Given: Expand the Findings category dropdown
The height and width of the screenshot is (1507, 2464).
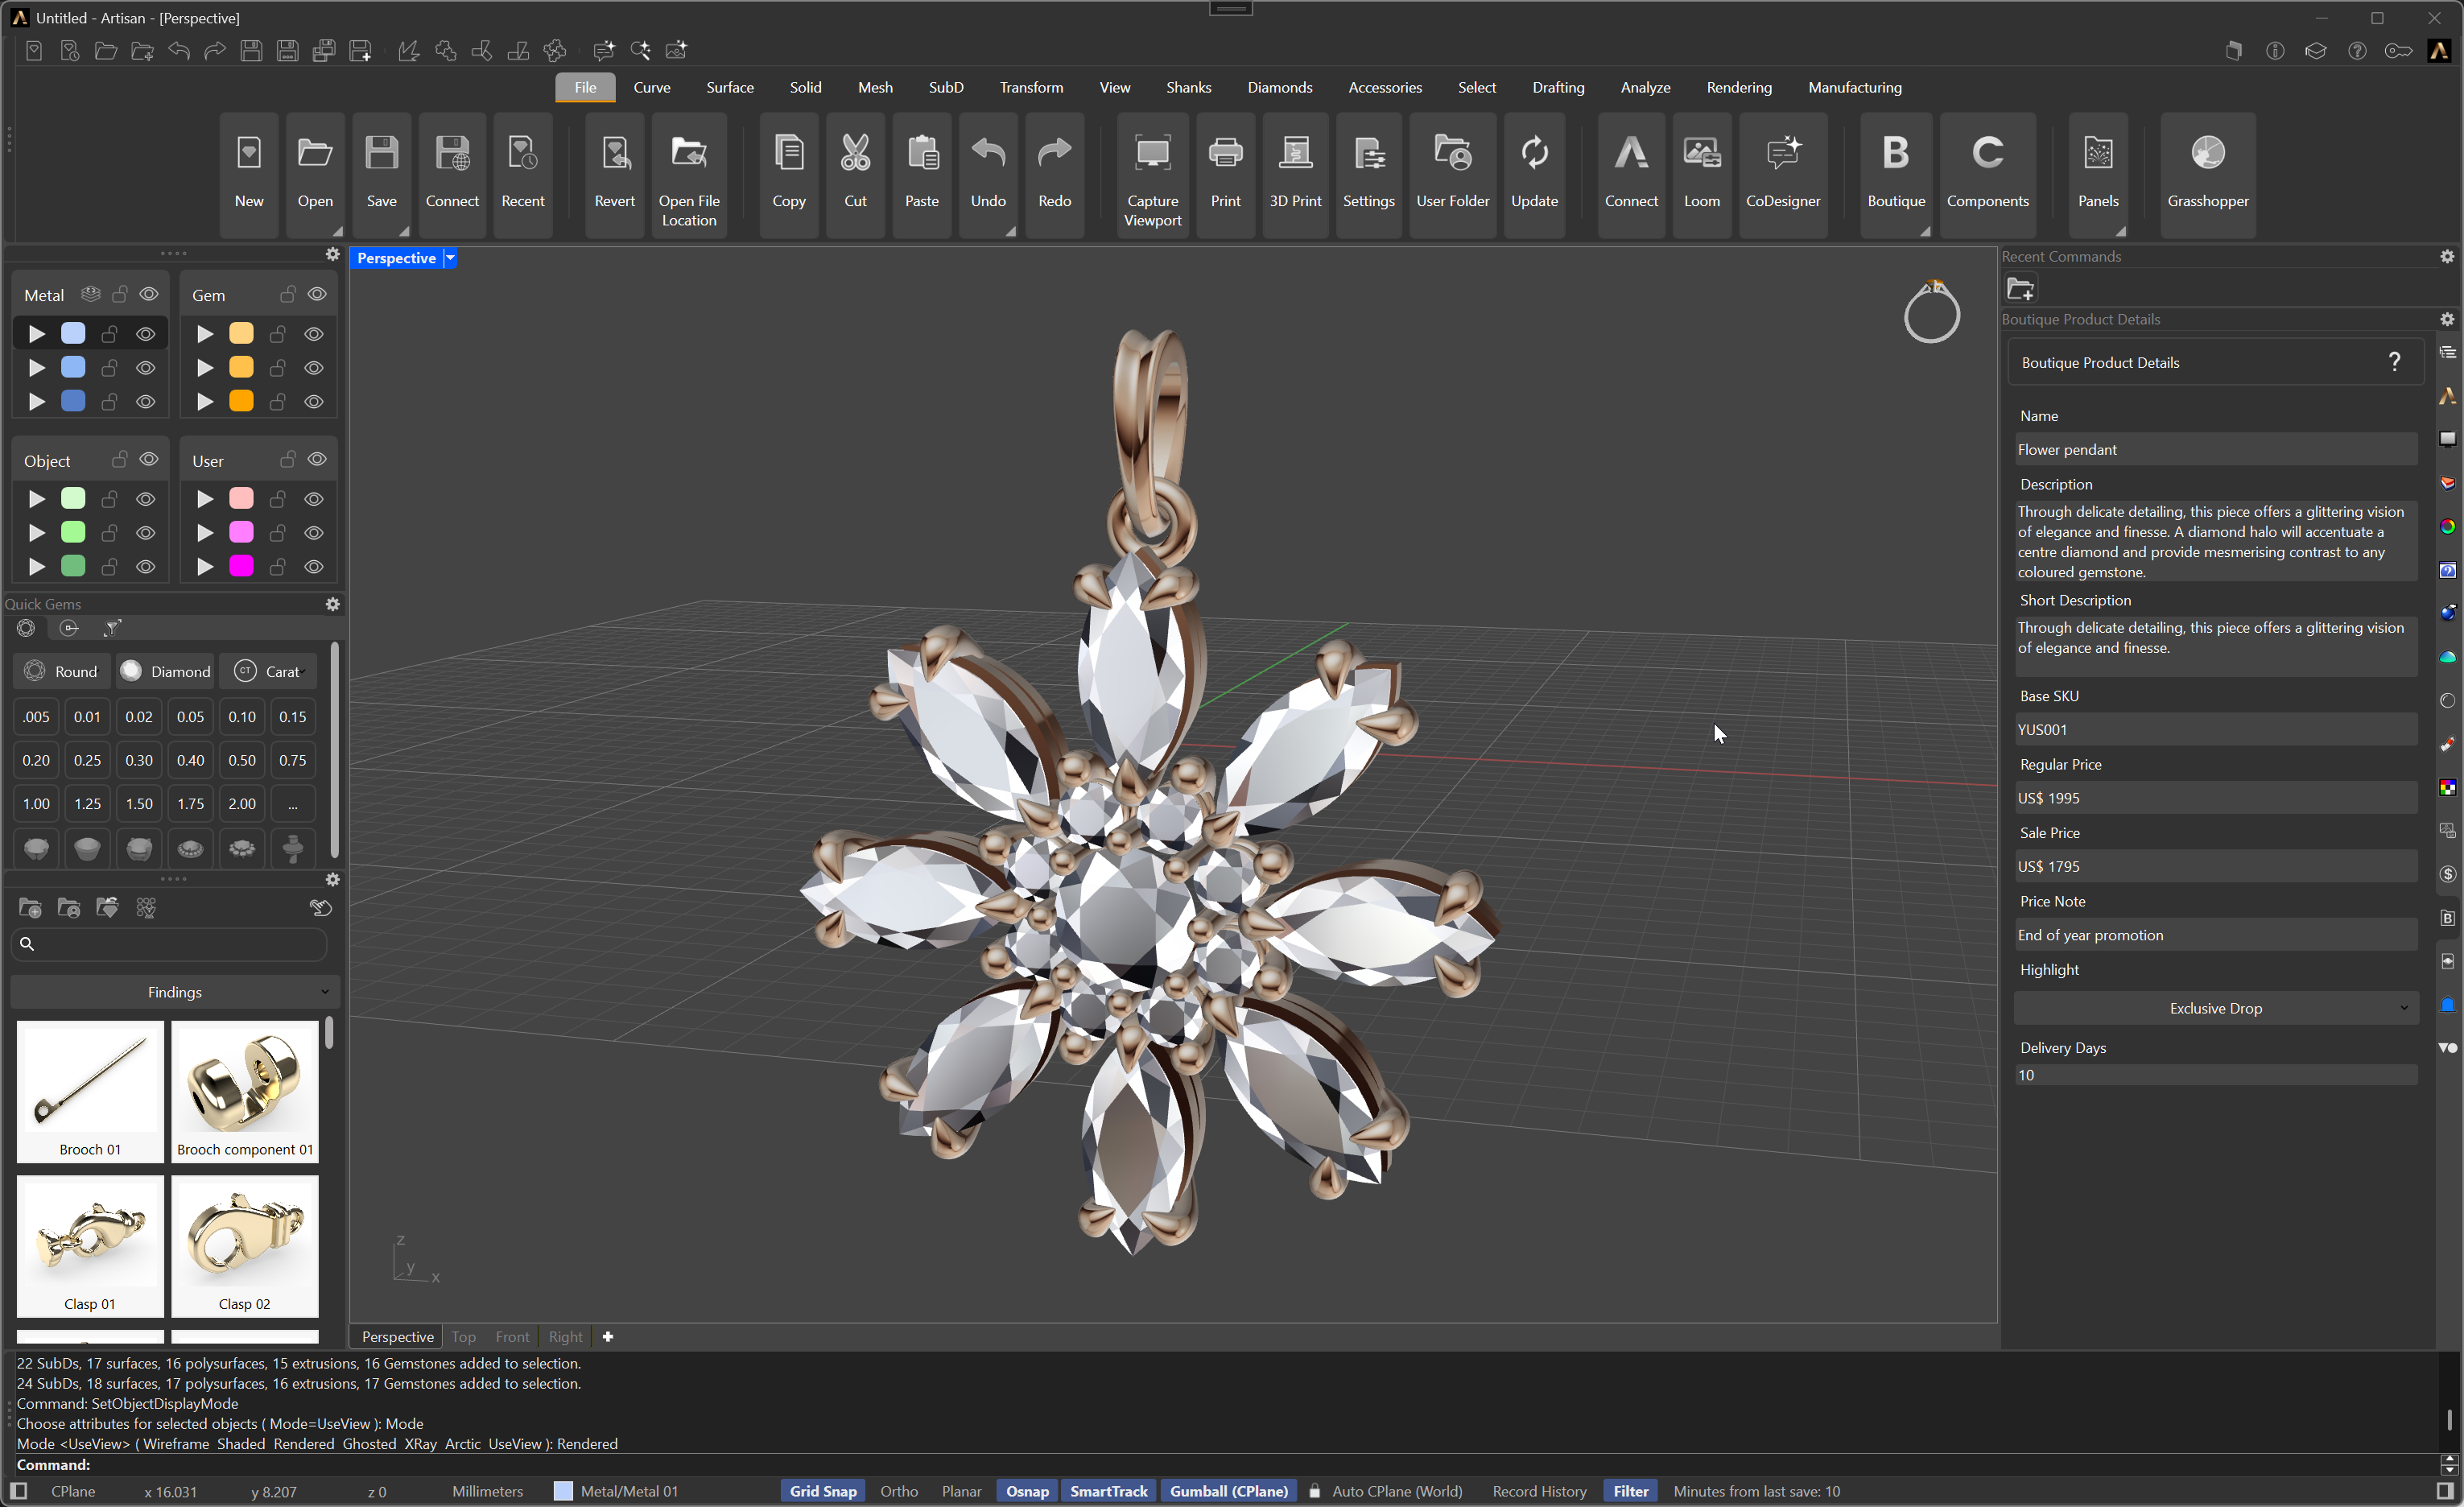Looking at the screenshot, I should point(175,992).
